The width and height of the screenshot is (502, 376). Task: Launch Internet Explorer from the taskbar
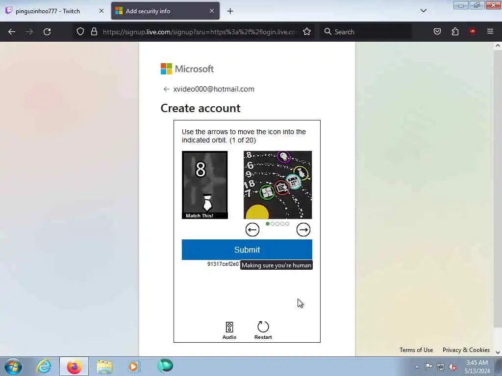(44, 366)
